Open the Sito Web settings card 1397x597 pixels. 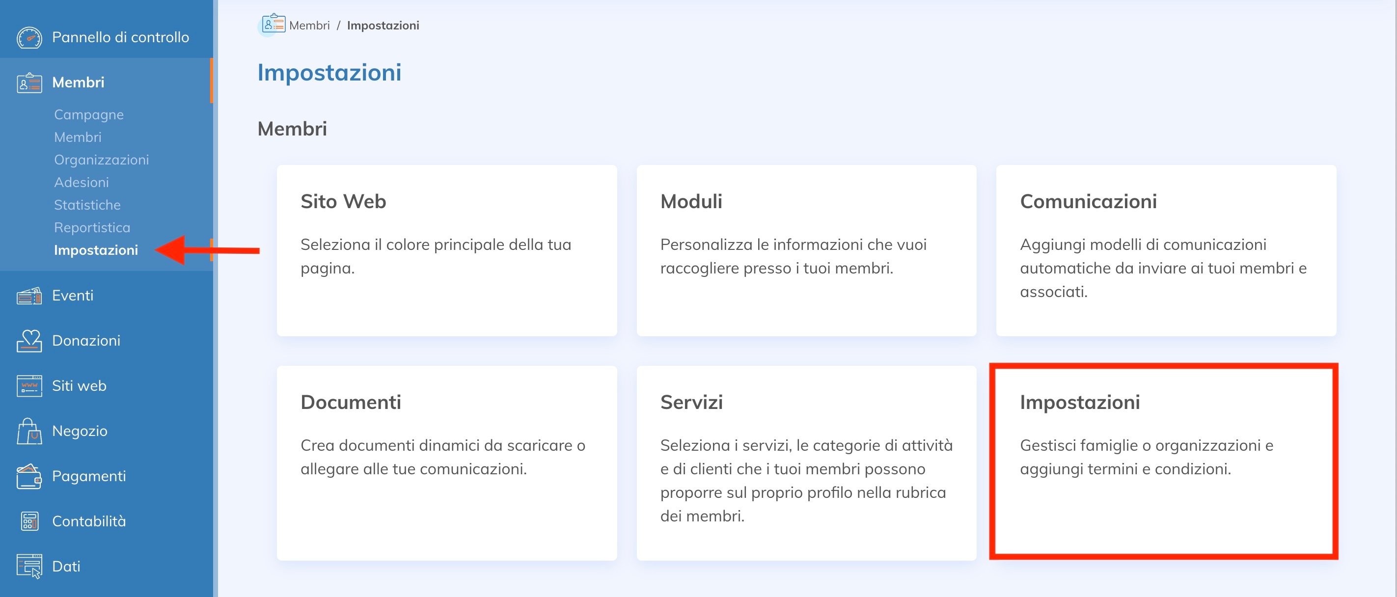point(447,250)
